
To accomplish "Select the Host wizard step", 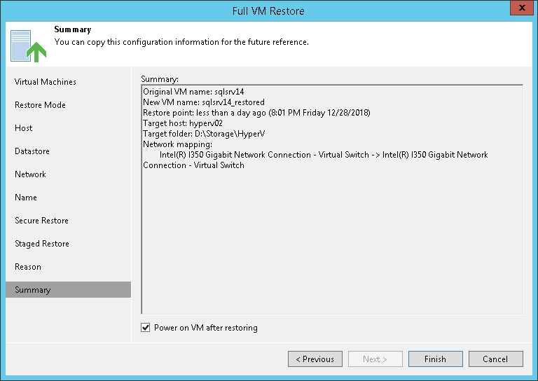I will 24,128.
